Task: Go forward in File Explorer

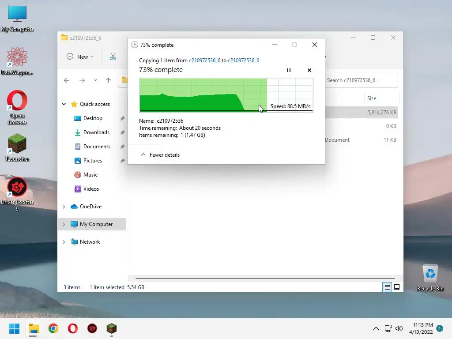Action: (x=82, y=80)
